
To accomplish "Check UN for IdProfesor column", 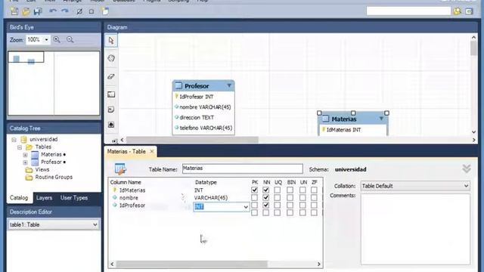I will coord(302,205).
